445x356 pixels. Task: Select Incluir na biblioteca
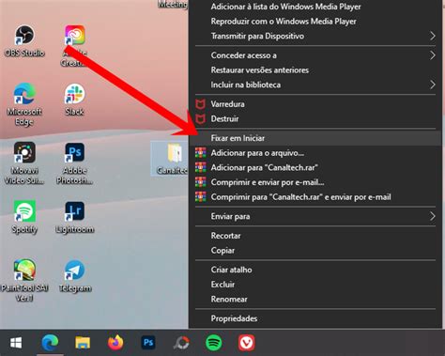(x=315, y=85)
